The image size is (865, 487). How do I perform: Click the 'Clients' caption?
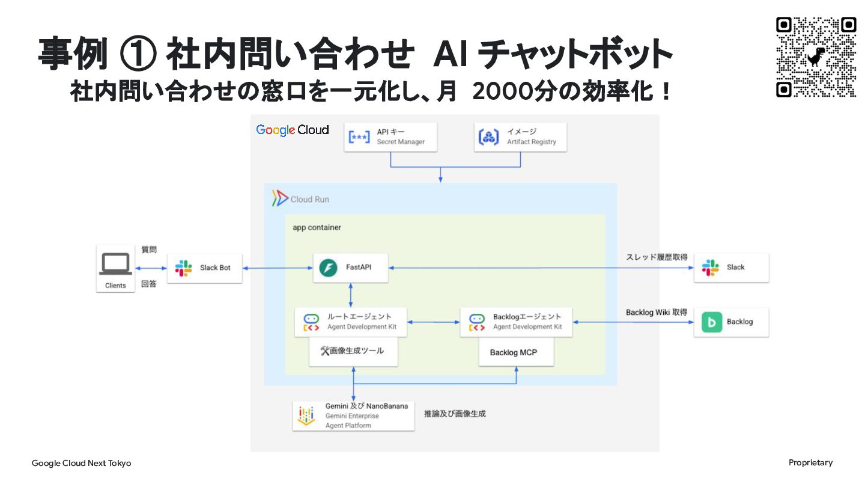(x=115, y=285)
